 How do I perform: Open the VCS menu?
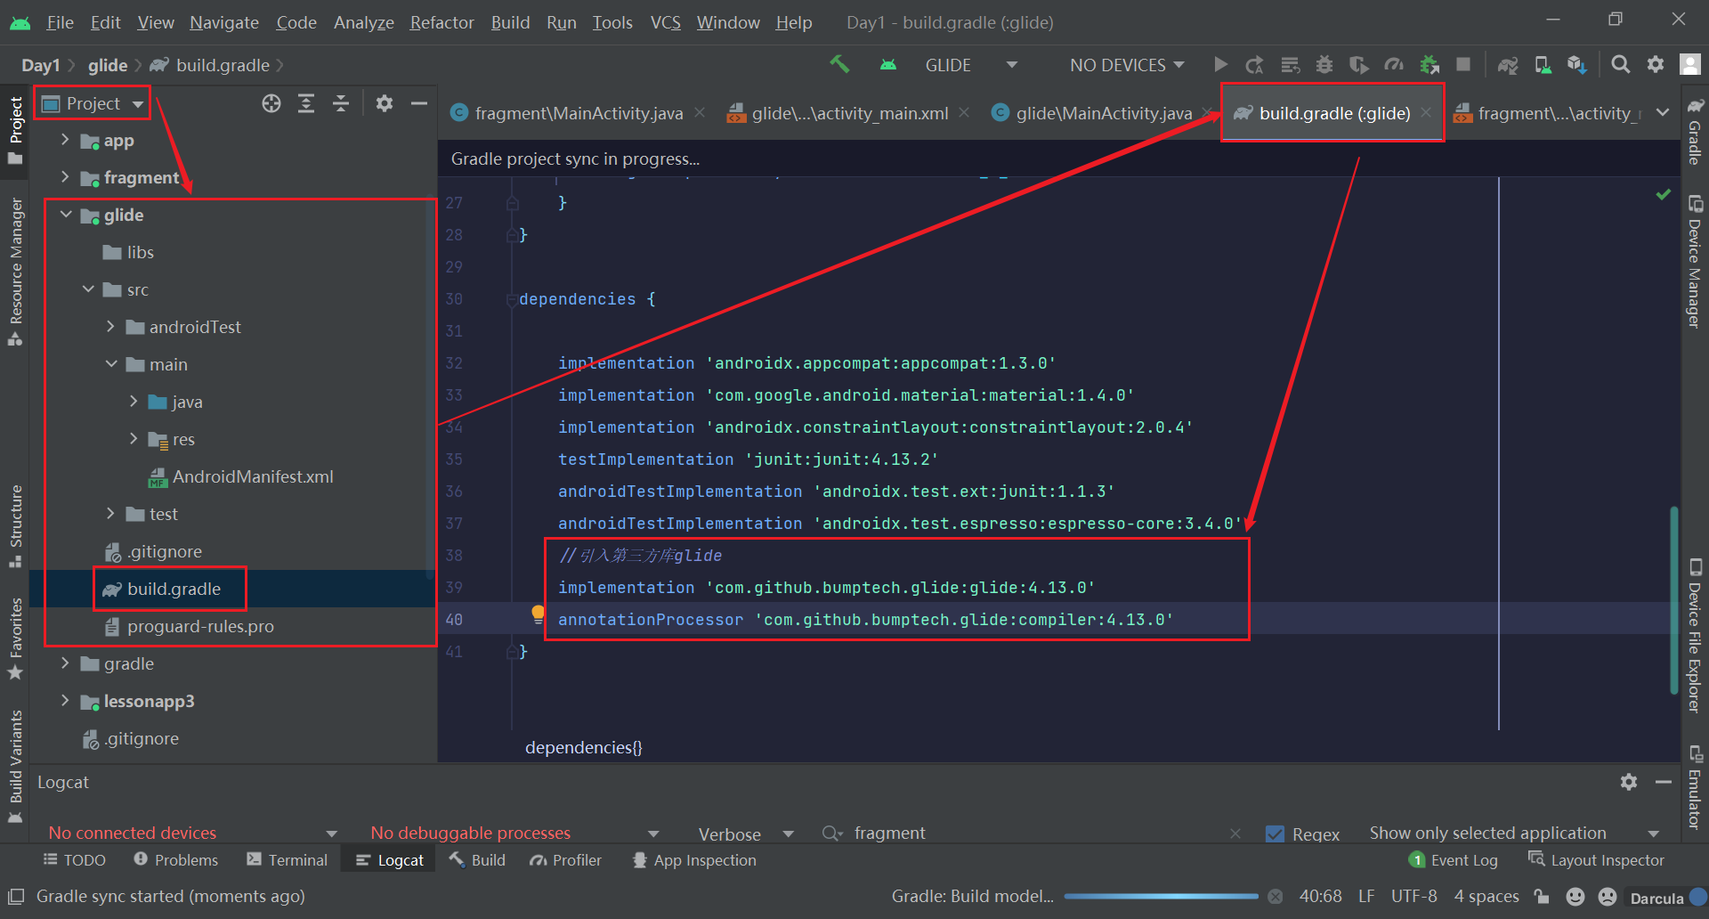pos(666,22)
